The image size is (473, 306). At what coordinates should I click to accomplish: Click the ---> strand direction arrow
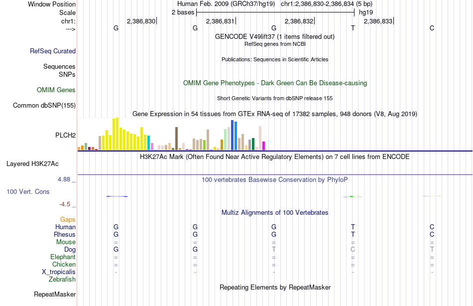[x=71, y=29]
